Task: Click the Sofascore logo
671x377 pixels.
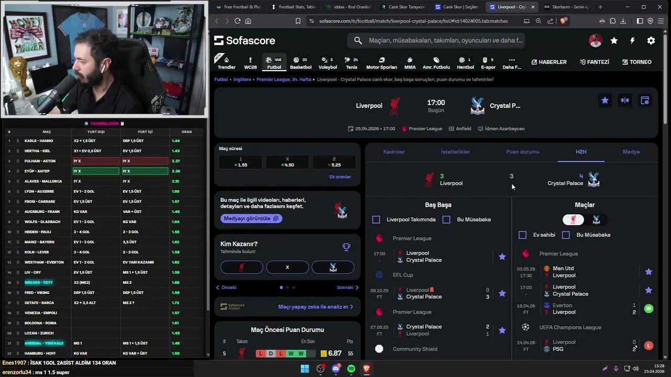Action: pyautogui.click(x=244, y=40)
